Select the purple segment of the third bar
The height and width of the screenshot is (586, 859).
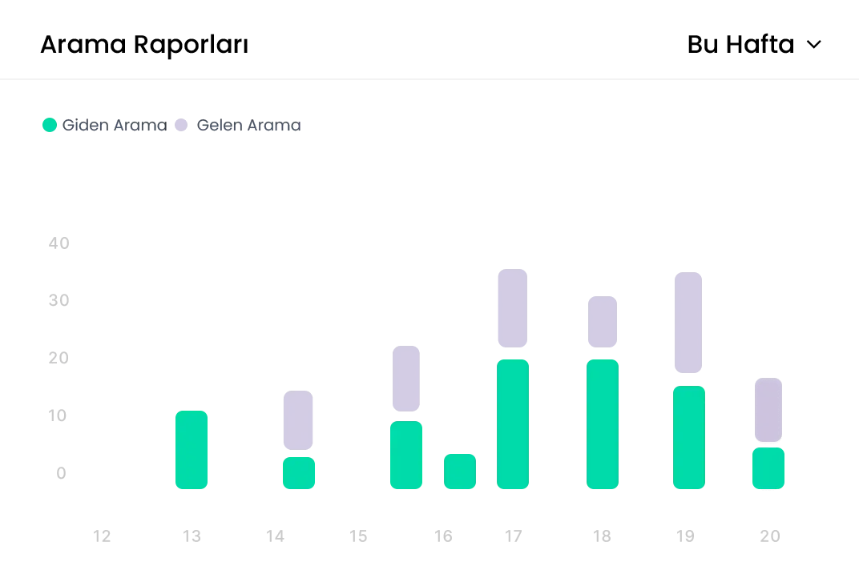pos(406,379)
